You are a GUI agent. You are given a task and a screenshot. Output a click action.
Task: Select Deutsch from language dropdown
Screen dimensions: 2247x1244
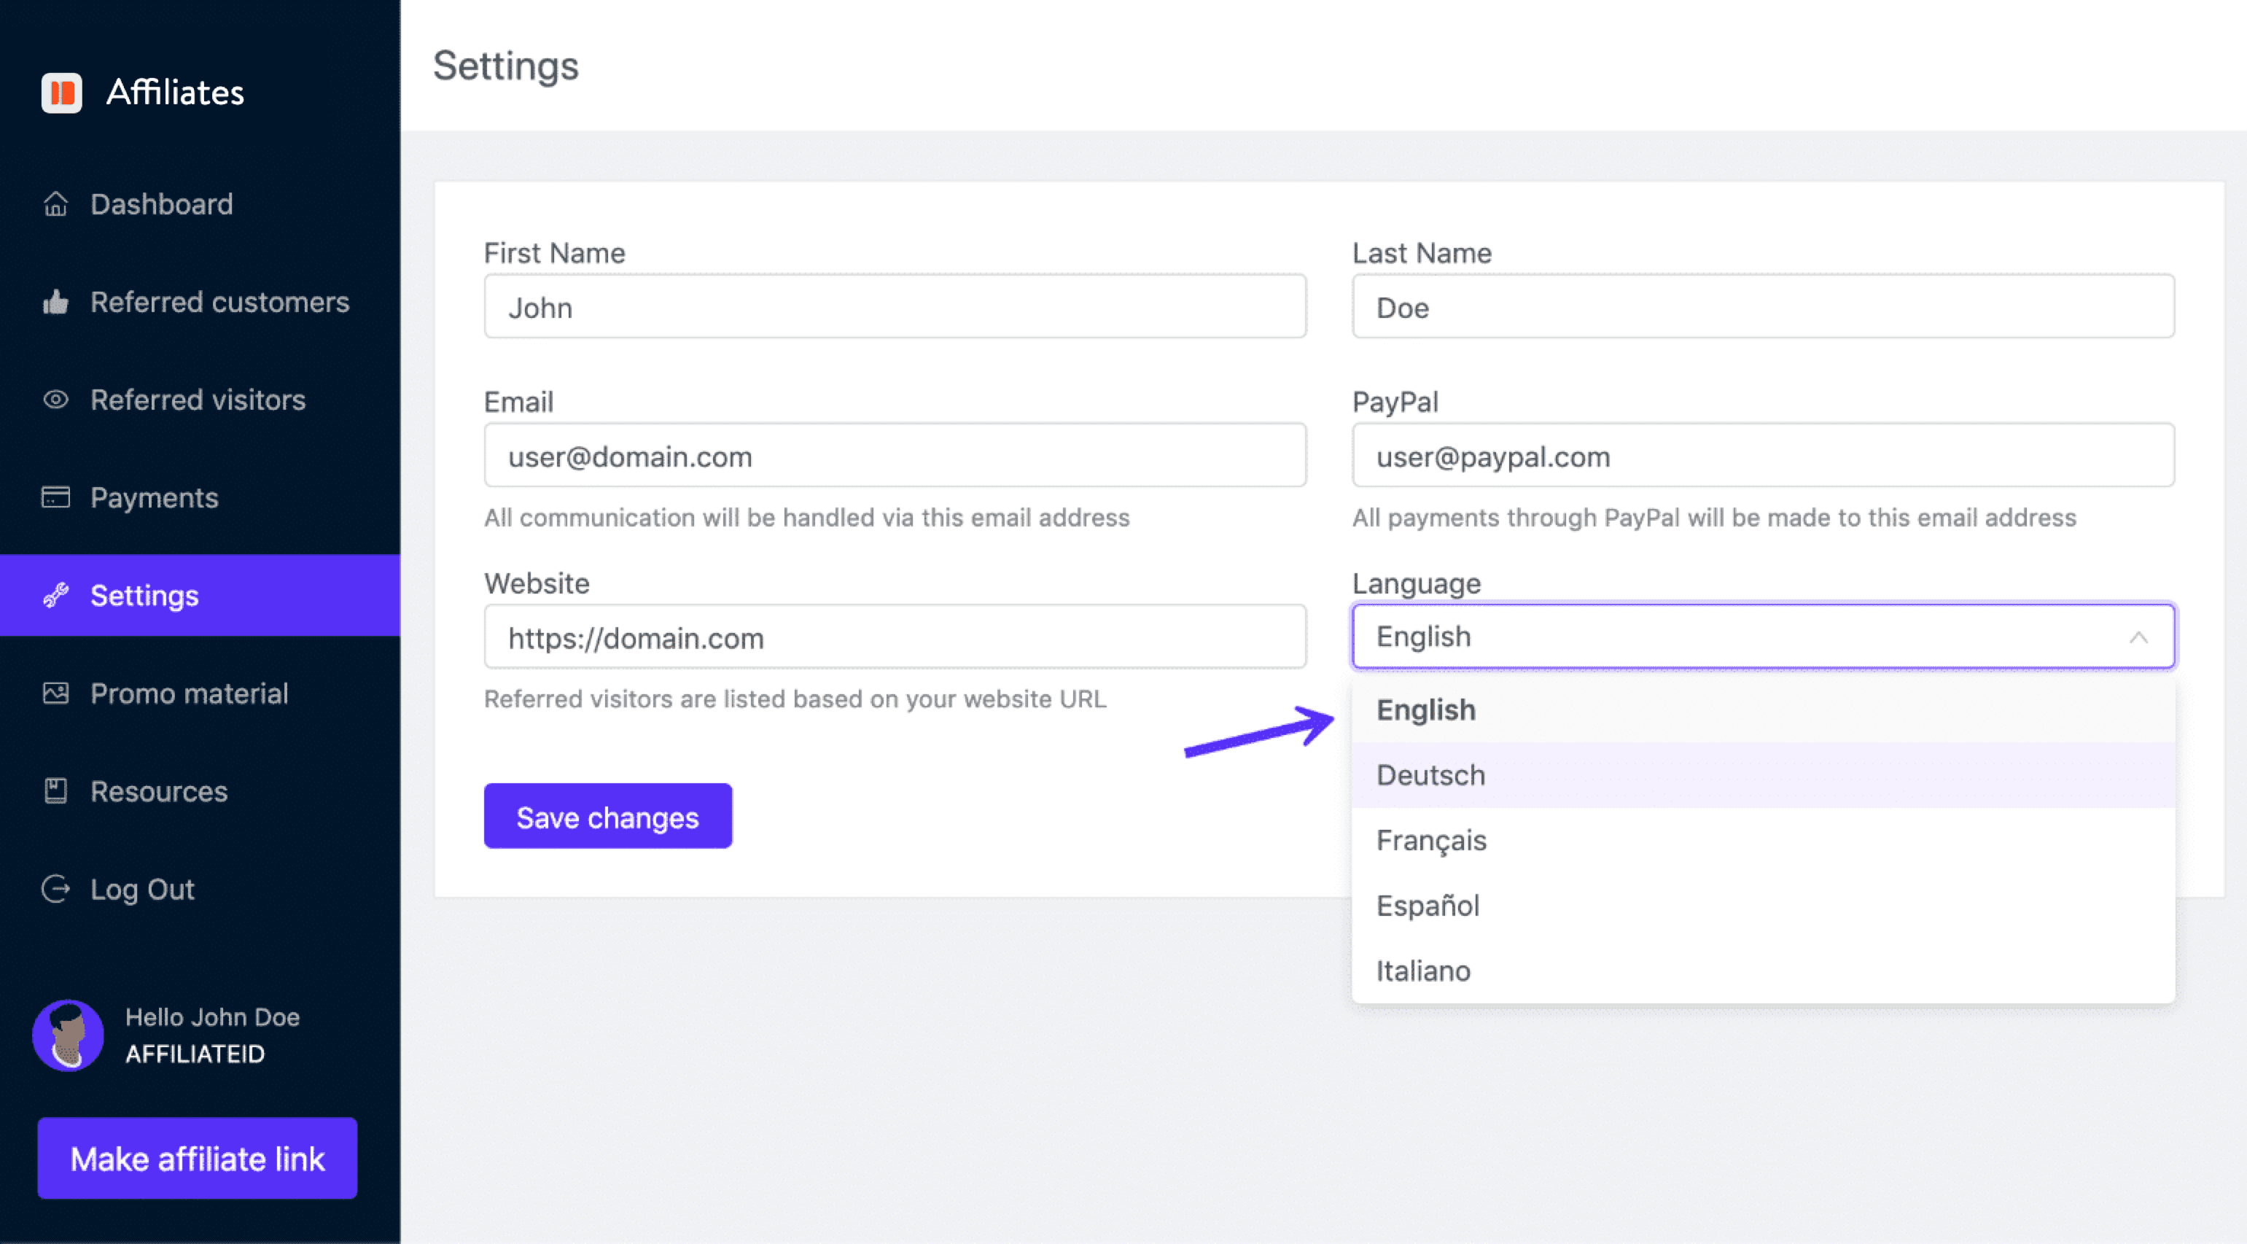1429,774
